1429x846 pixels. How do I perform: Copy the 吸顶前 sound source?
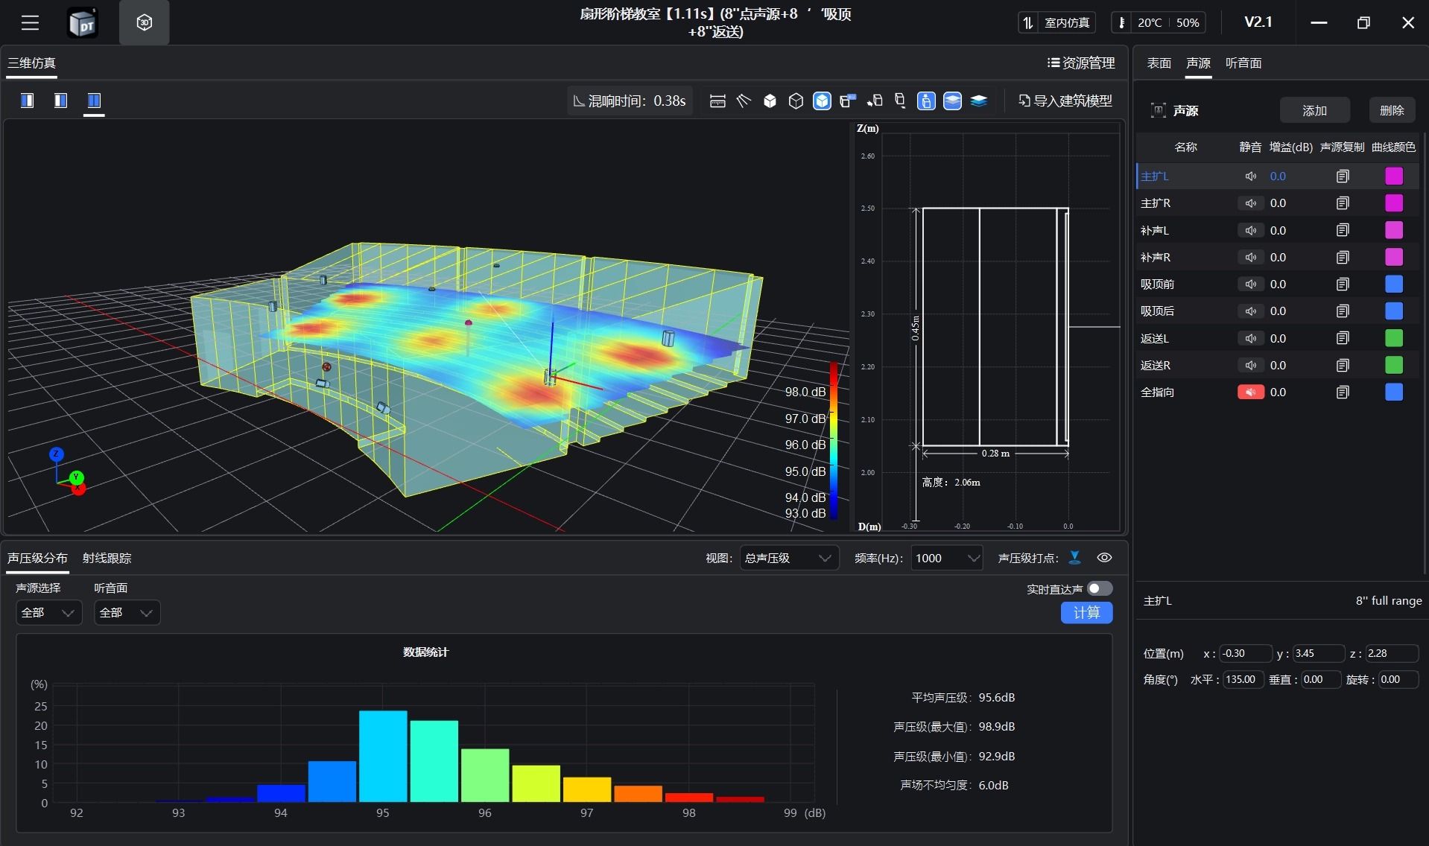coord(1343,284)
